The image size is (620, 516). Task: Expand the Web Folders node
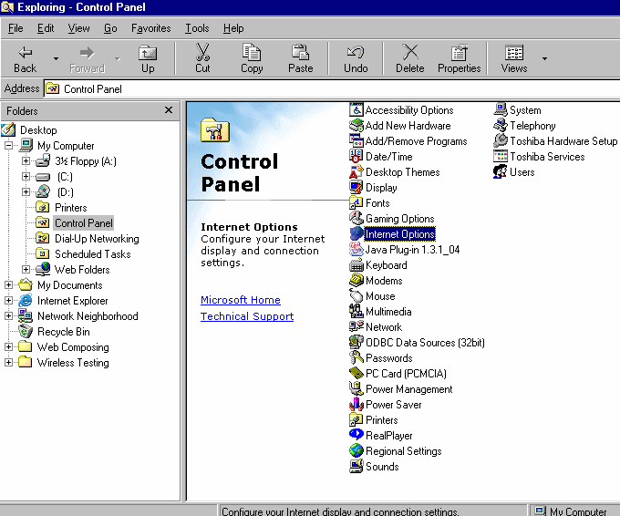[26, 269]
